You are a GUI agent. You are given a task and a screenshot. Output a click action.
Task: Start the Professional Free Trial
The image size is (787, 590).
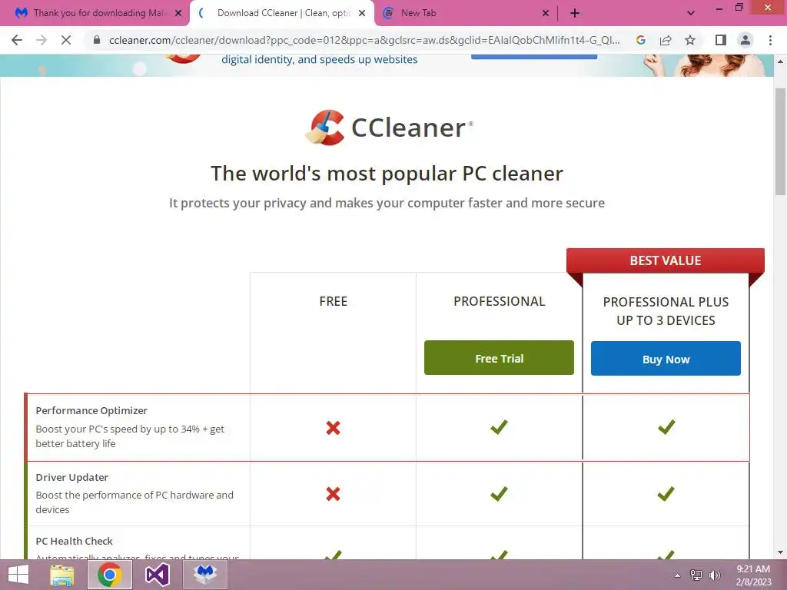tap(499, 358)
